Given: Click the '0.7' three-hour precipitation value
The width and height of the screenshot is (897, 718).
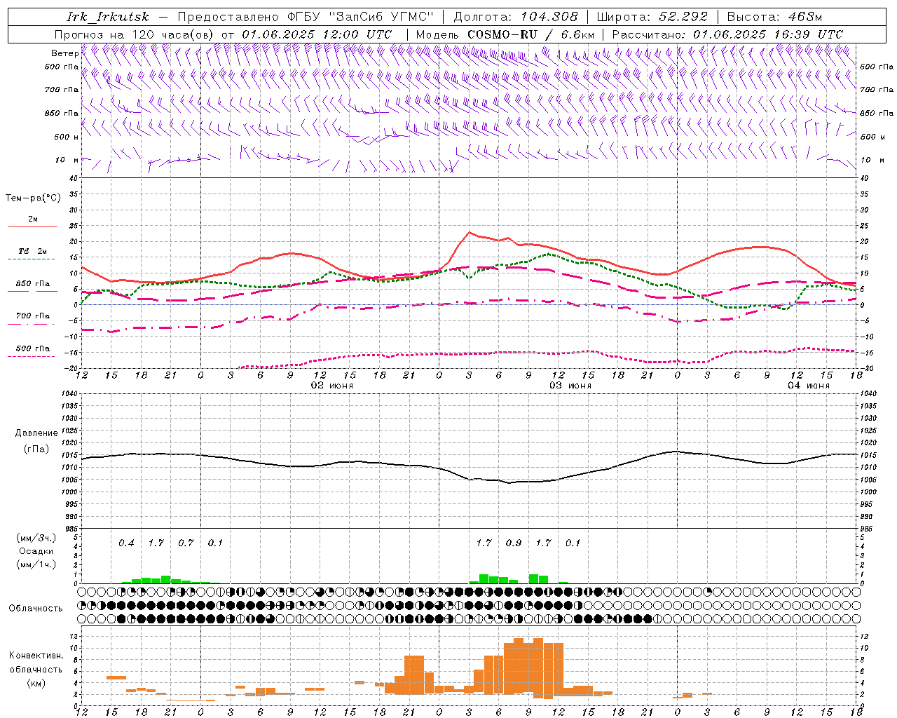Looking at the screenshot, I should (186, 543).
